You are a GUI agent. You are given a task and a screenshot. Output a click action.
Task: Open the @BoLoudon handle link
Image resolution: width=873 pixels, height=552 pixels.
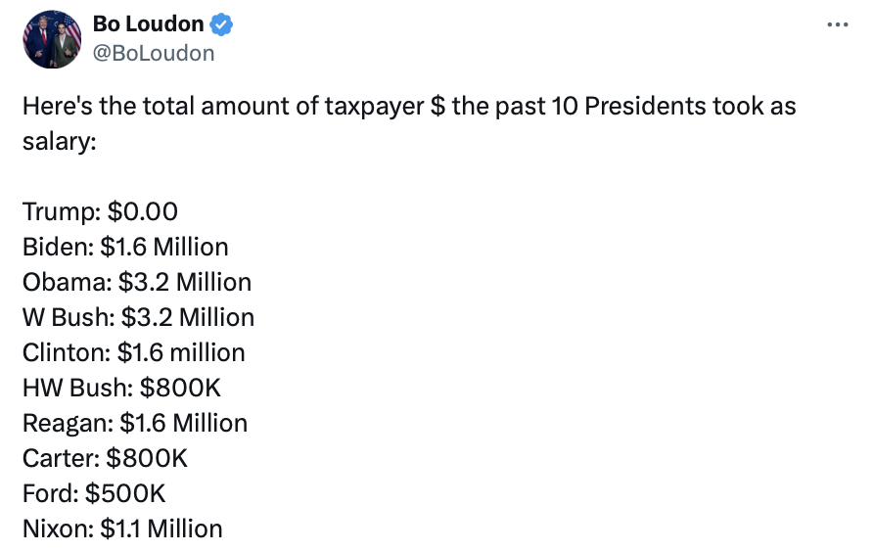(153, 53)
